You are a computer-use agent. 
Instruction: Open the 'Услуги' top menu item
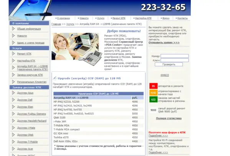point(101,18)
